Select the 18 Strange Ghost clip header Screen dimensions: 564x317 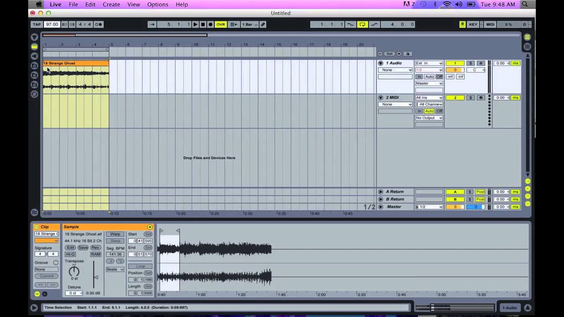(x=76, y=63)
